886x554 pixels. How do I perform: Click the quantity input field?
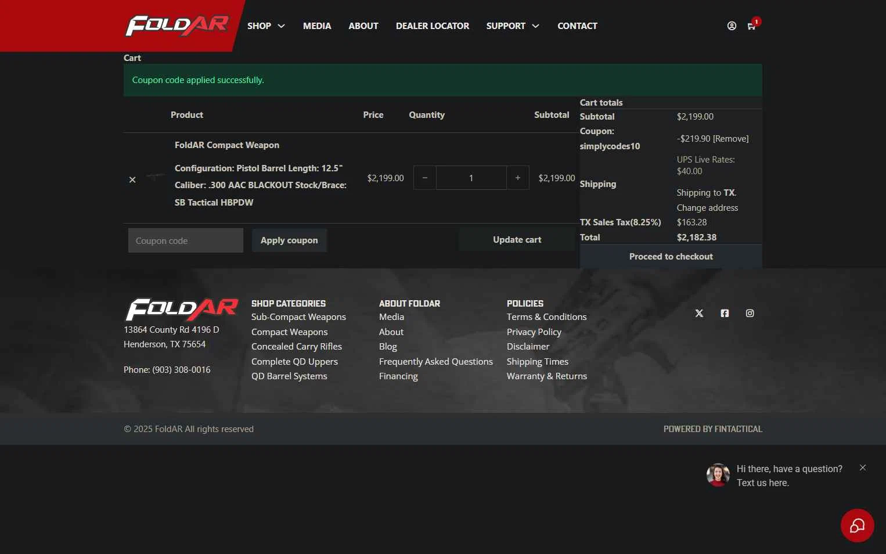471,178
